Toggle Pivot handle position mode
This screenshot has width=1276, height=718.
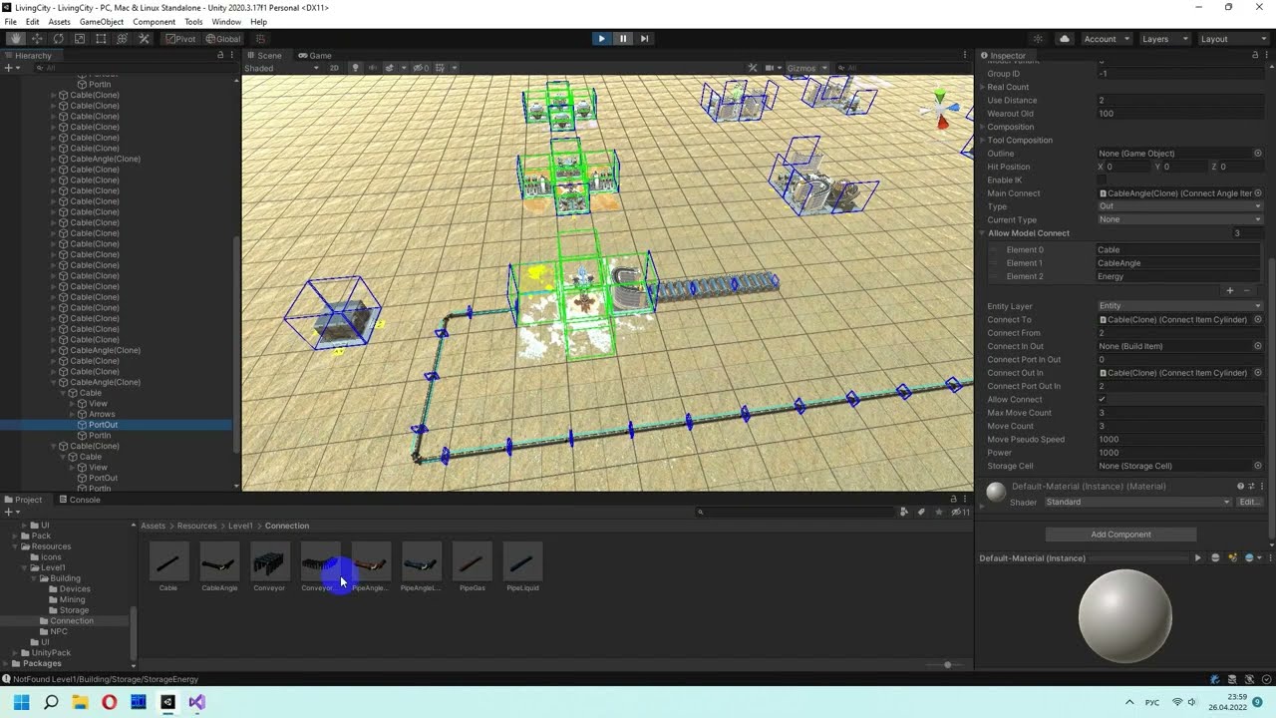[180, 39]
